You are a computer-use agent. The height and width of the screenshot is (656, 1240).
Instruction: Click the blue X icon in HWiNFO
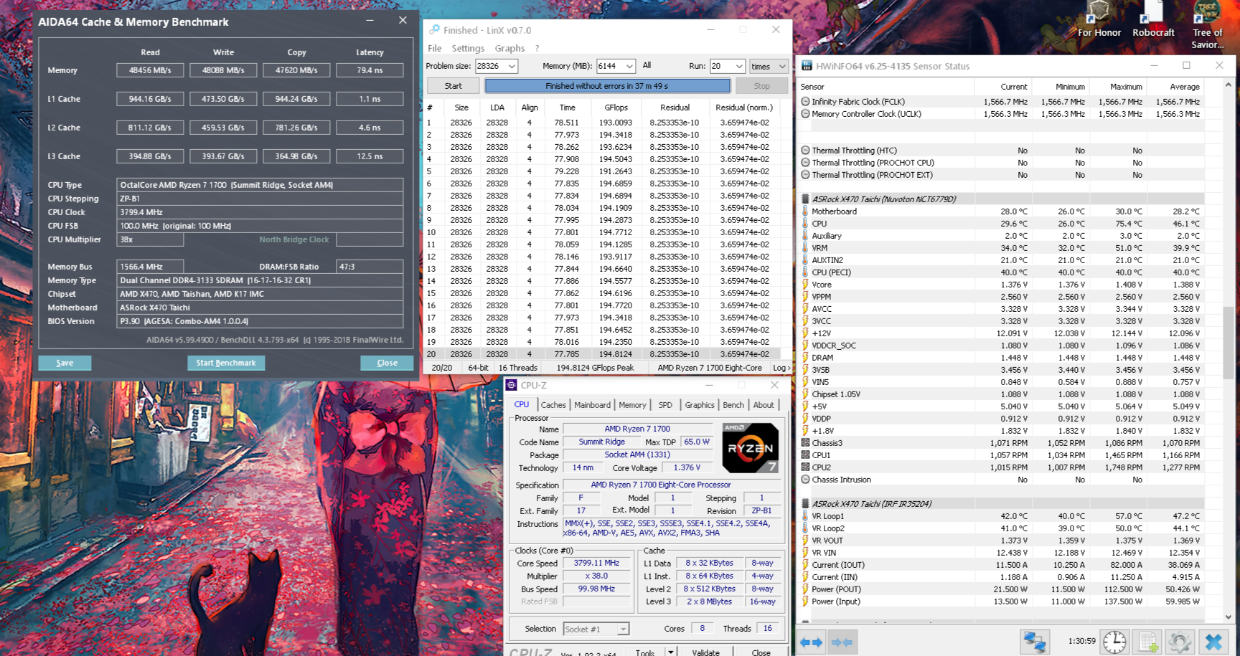click(1213, 641)
